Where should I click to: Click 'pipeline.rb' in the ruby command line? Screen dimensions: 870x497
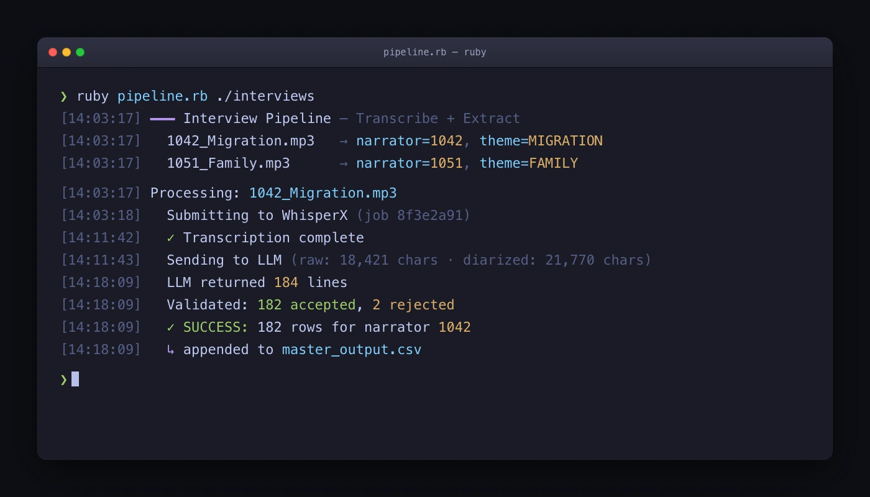[163, 96]
